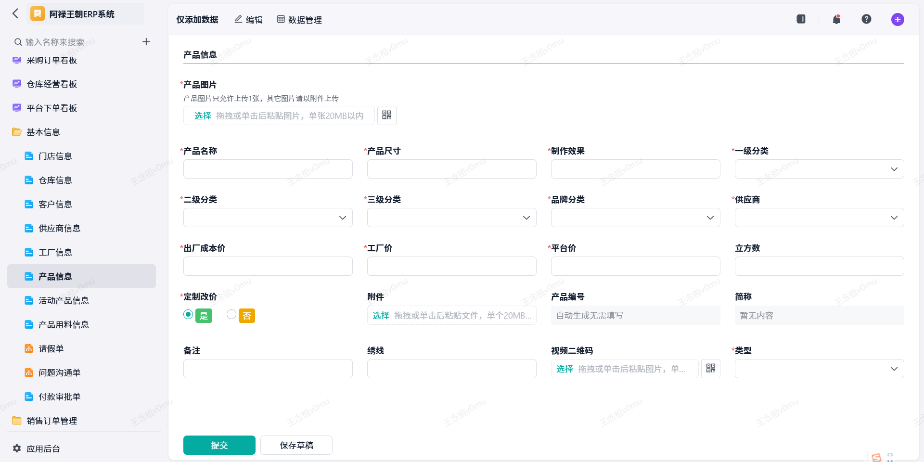Click the orange 问题沟通单 workflow icon
The width and height of the screenshot is (924, 462).
click(x=29, y=372)
